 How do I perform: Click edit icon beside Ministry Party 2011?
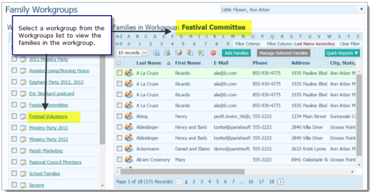pyautogui.click(x=23, y=128)
